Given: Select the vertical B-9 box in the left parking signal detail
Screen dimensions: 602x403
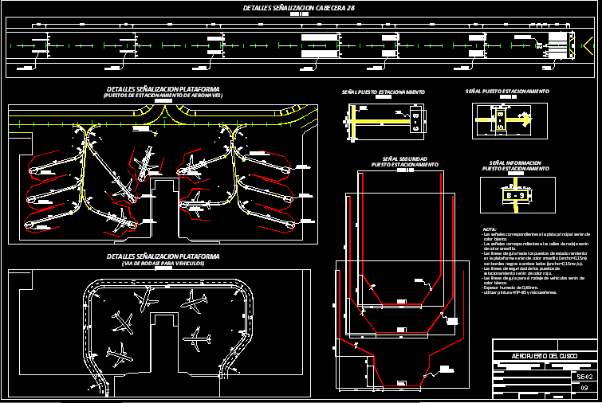Looking at the screenshot, I should pyautogui.click(x=415, y=122).
